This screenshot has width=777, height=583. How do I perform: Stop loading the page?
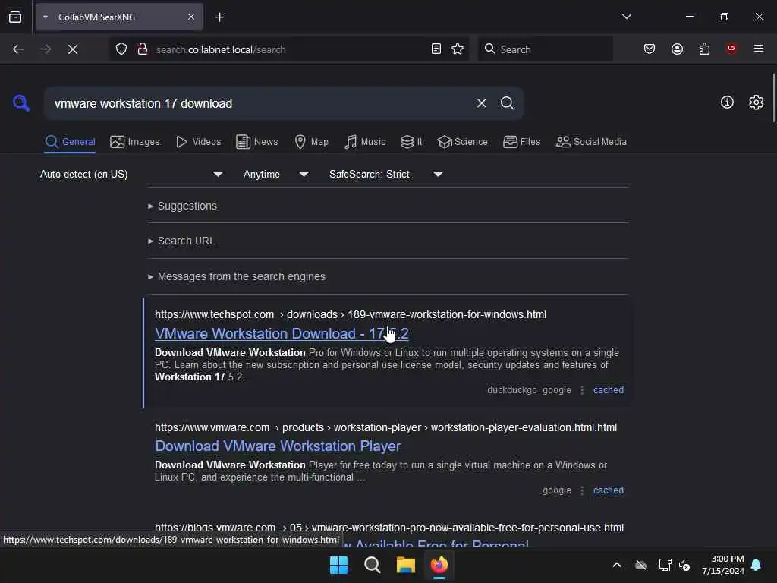point(73,49)
